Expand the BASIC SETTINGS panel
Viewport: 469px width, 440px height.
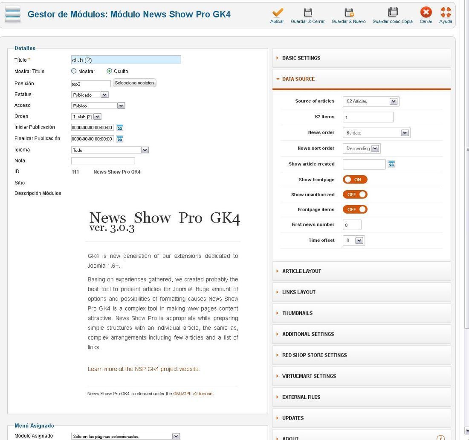[361, 58]
